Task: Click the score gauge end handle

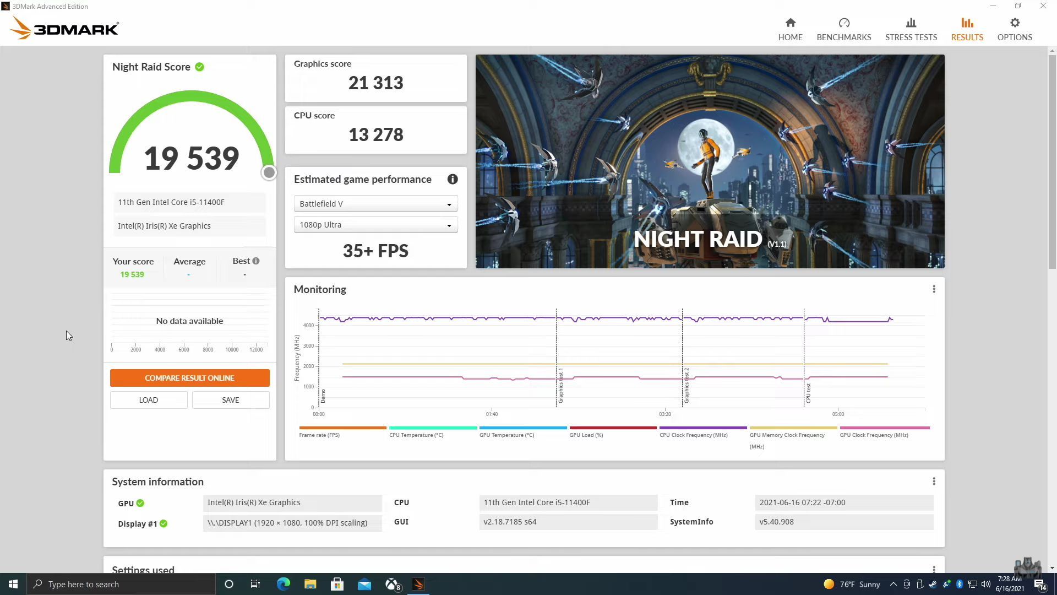Action: (x=269, y=172)
